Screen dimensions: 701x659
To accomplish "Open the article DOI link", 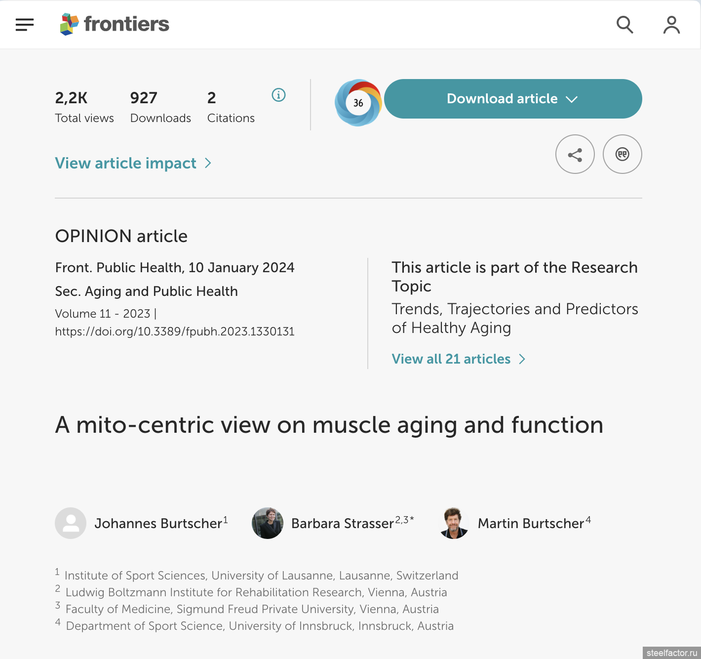I will (x=175, y=331).
